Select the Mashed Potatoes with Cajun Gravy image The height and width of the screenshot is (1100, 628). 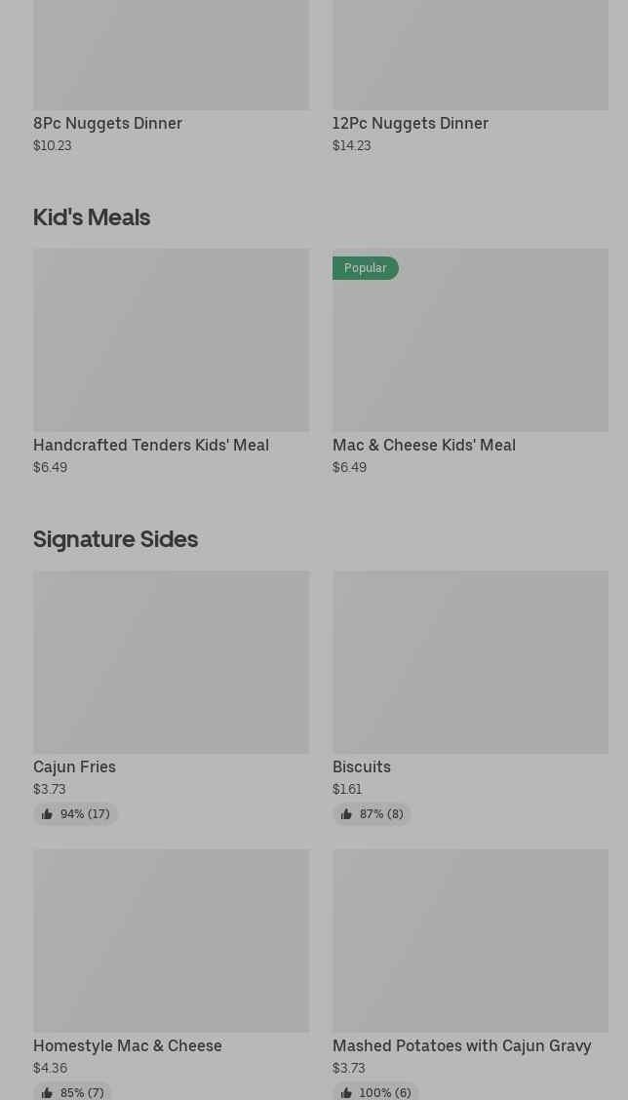(470, 940)
